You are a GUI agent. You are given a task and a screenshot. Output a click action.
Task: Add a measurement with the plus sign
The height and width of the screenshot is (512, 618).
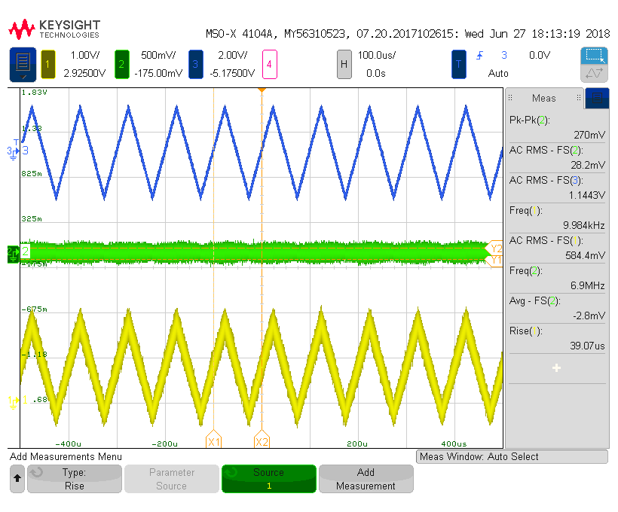pyautogui.click(x=556, y=367)
